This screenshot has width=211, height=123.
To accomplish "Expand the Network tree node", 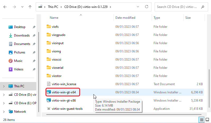I will click(4, 112).
